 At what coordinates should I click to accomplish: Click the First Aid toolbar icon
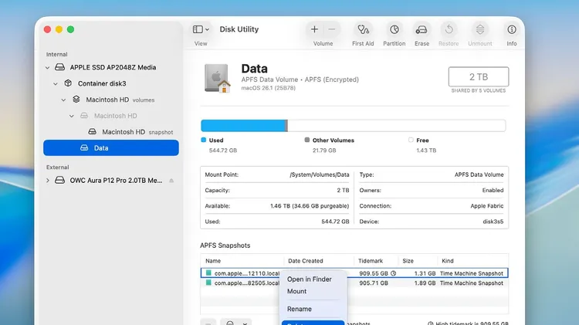coord(363,29)
